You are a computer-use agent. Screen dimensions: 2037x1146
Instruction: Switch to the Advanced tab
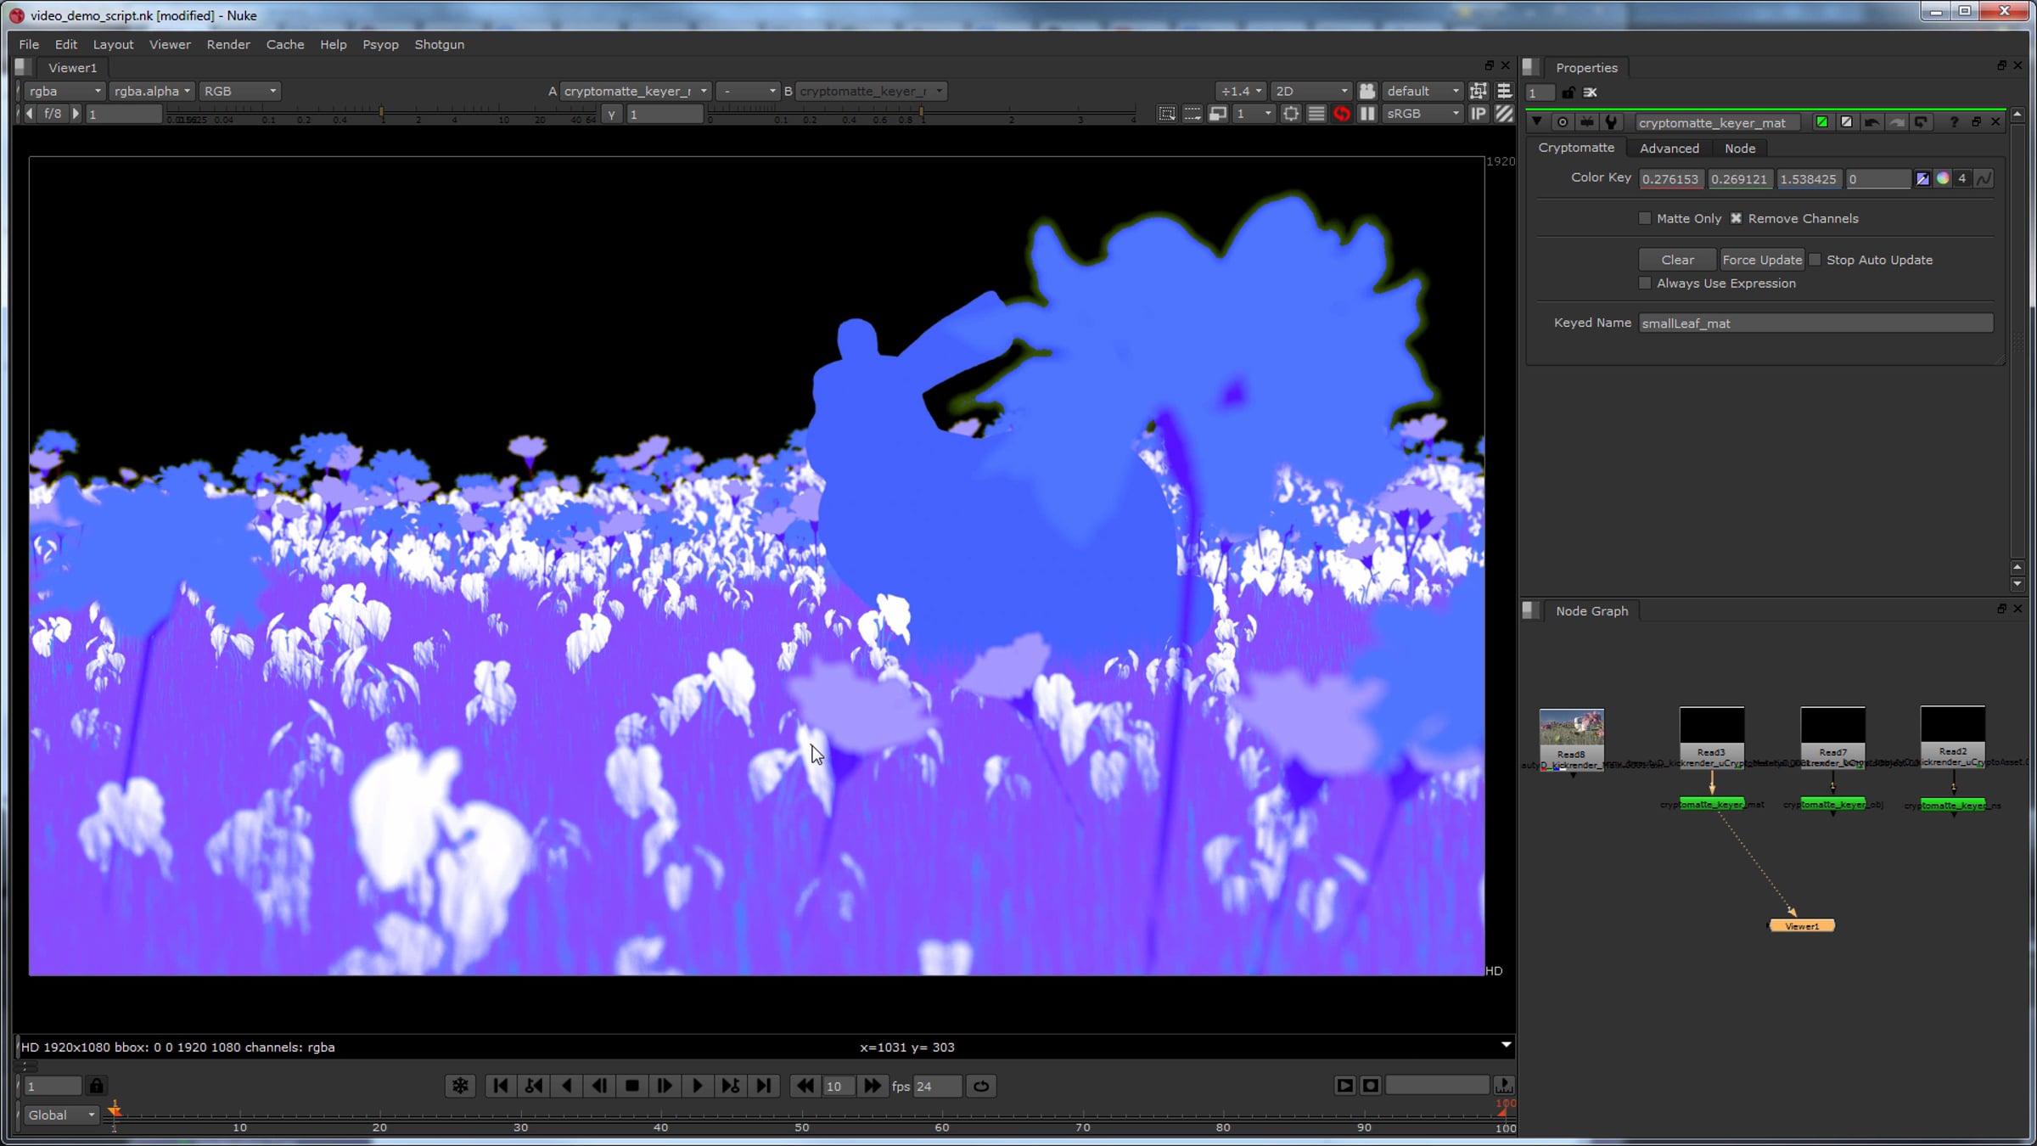coord(1669,149)
